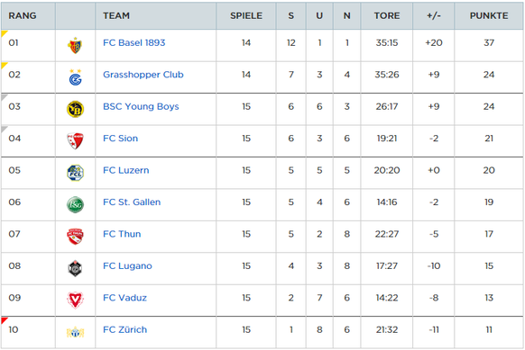Click the Grasshopper Club logo
525x350 pixels.
coord(76,77)
